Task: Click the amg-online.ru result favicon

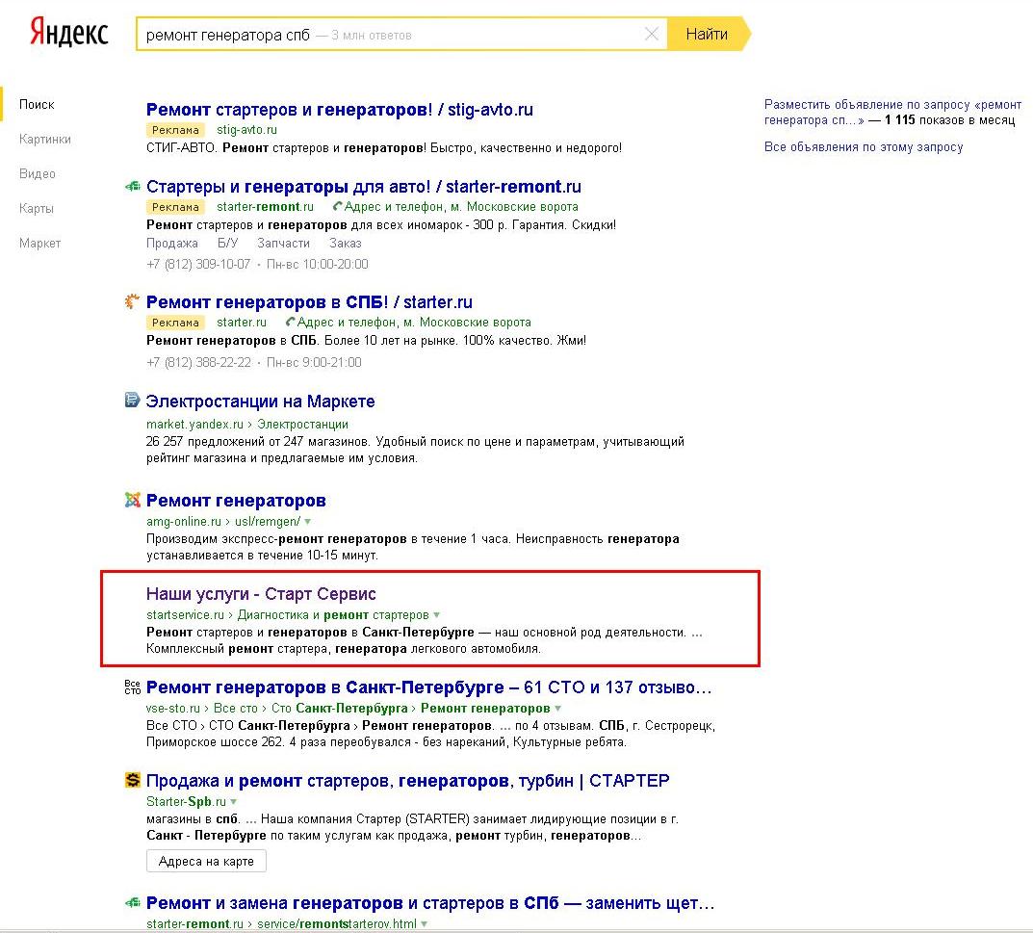Action: point(133,500)
